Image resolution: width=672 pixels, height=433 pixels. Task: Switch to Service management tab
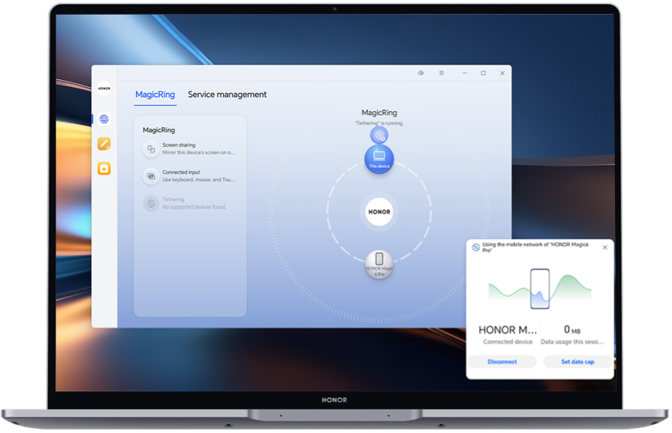coord(227,95)
